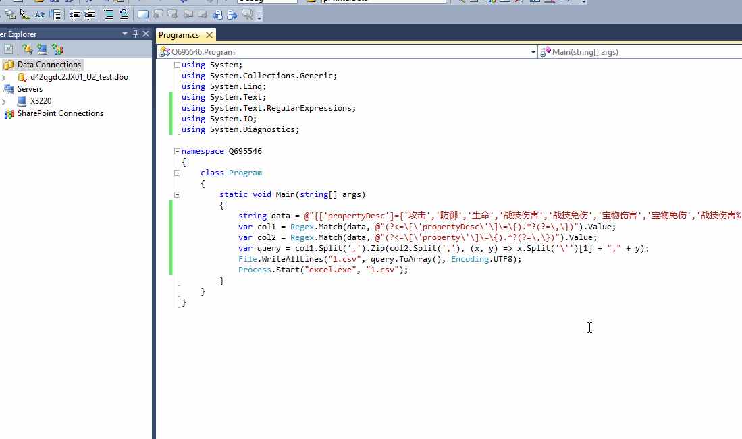This screenshot has height=439, width=742.
Task: Switch to the Program.cs tab
Action: click(179, 35)
